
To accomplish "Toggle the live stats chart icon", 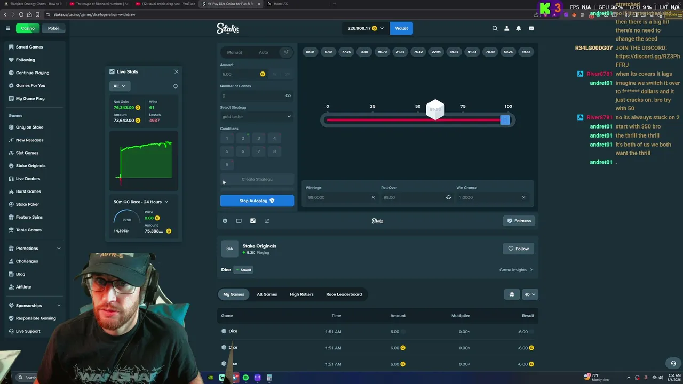I will tap(253, 221).
